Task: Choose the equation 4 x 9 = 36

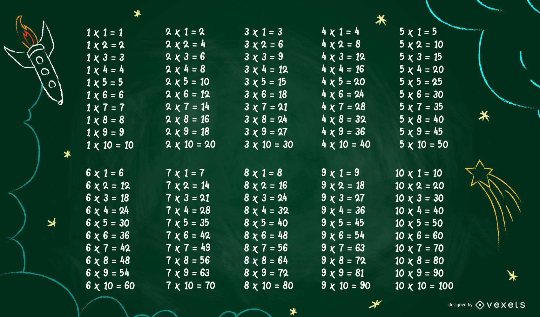Action: tap(343, 132)
